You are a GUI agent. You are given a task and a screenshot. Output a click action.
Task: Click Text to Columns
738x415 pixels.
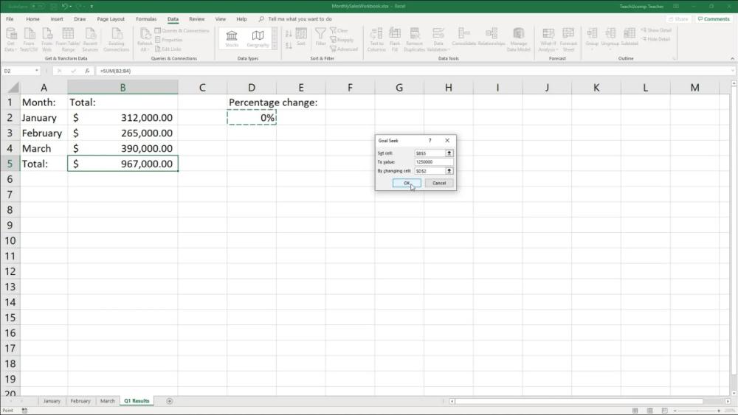pyautogui.click(x=376, y=39)
